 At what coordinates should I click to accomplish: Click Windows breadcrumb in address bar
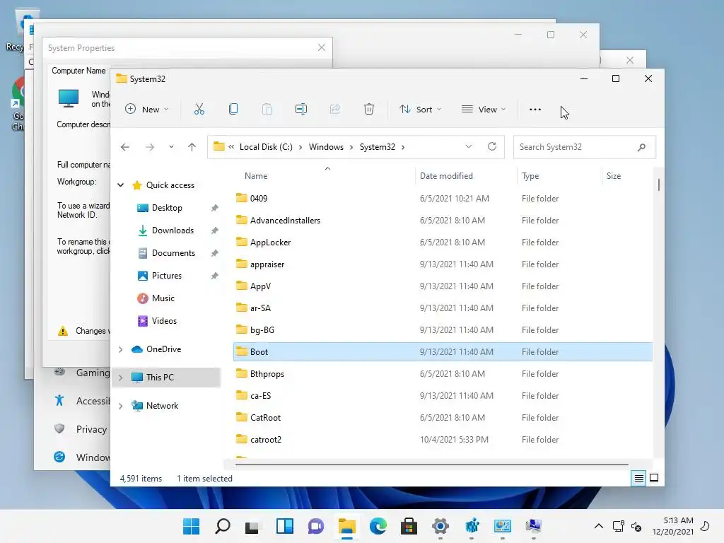(326, 147)
